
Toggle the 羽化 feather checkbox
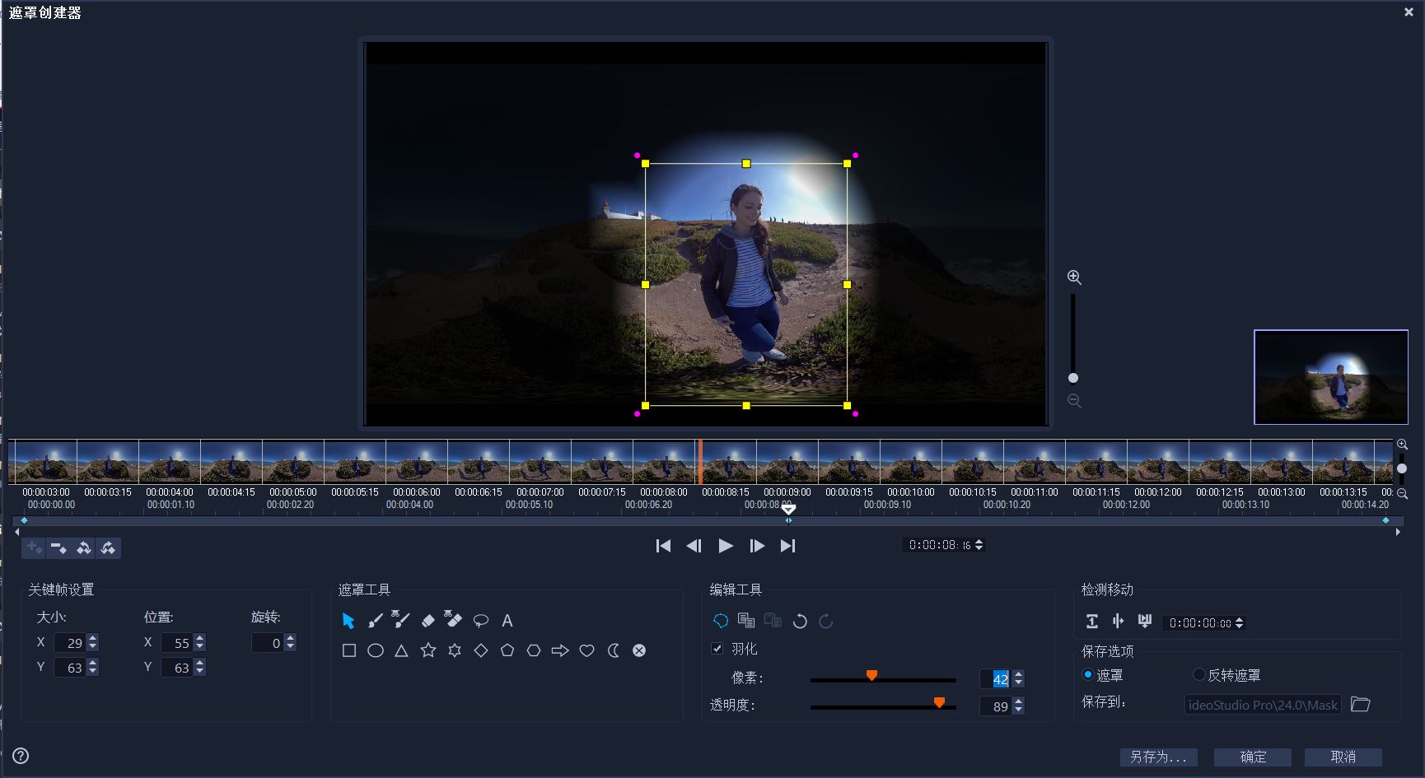pyautogui.click(x=717, y=649)
